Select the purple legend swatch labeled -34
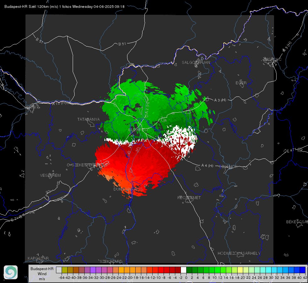 (x=93, y=270)
